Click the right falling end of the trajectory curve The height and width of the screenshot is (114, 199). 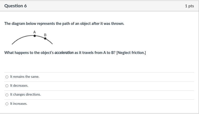[x=52, y=44]
